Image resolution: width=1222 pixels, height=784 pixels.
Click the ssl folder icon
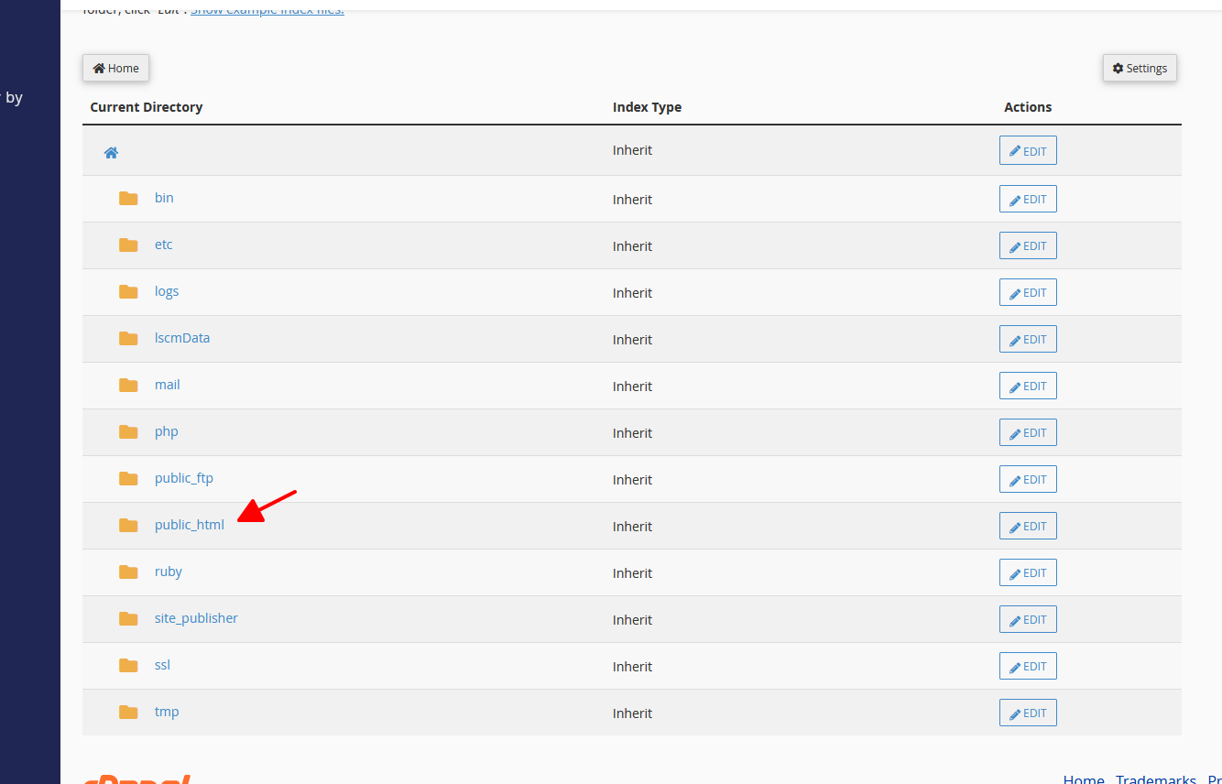click(128, 666)
